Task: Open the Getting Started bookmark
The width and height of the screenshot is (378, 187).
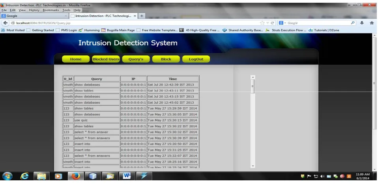Action: 40,30
